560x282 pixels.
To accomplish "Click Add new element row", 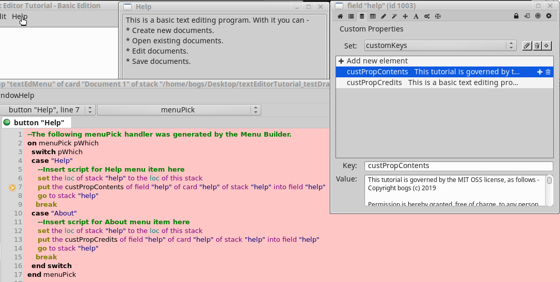I will pyautogui.click(x=377, y=61).
